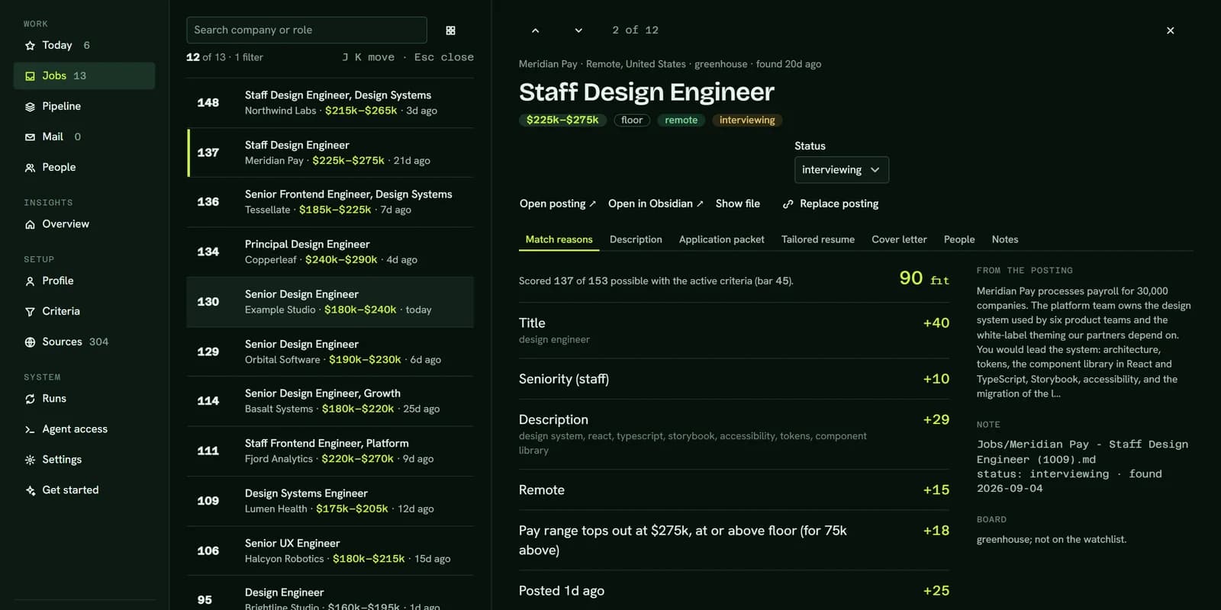
Task: Toggle the grid view icon beside search
Action: [450, 30]
